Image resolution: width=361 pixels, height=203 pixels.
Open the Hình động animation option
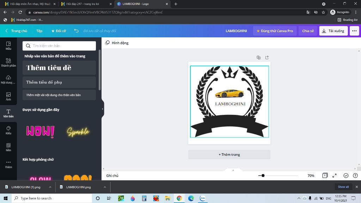(117, 43)
